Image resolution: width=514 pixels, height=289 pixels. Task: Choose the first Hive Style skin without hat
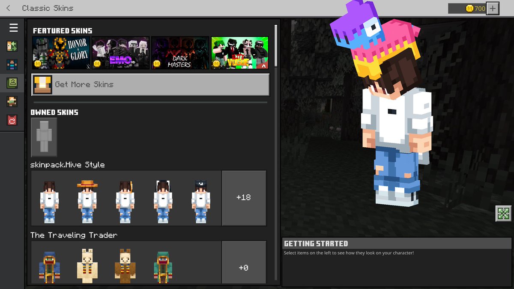pos(49,202)
